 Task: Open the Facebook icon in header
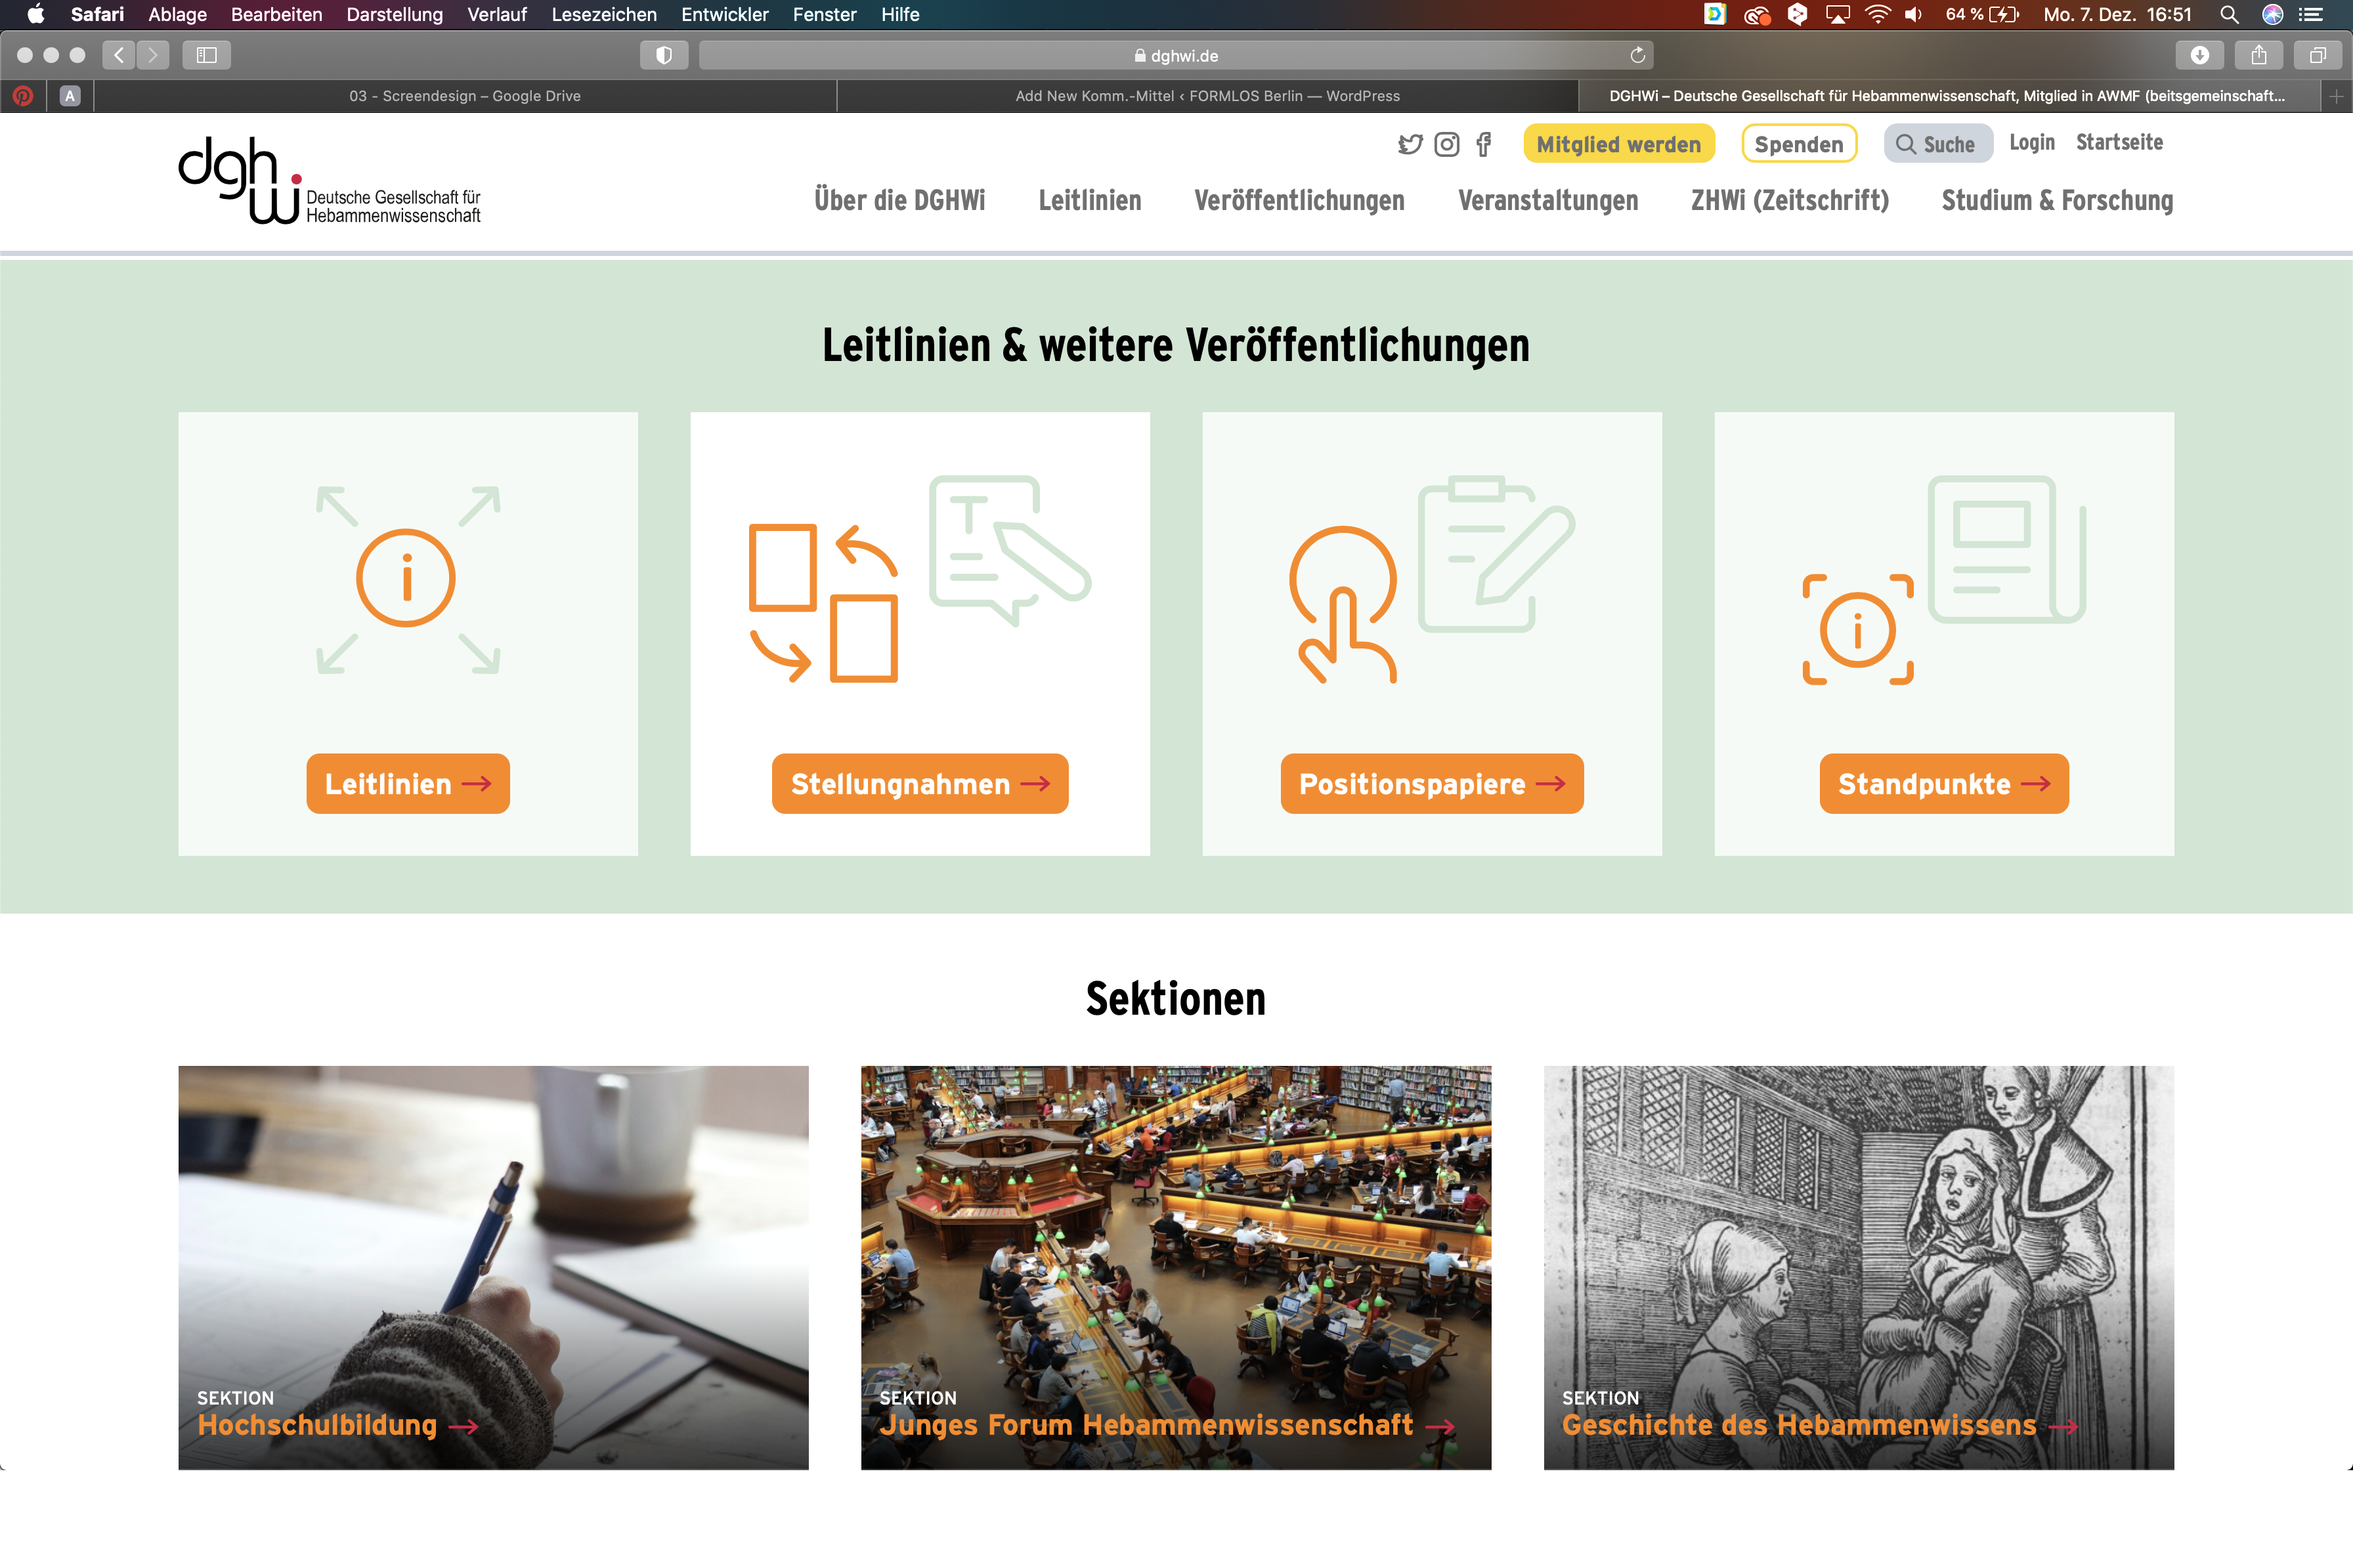(1484, 145)
